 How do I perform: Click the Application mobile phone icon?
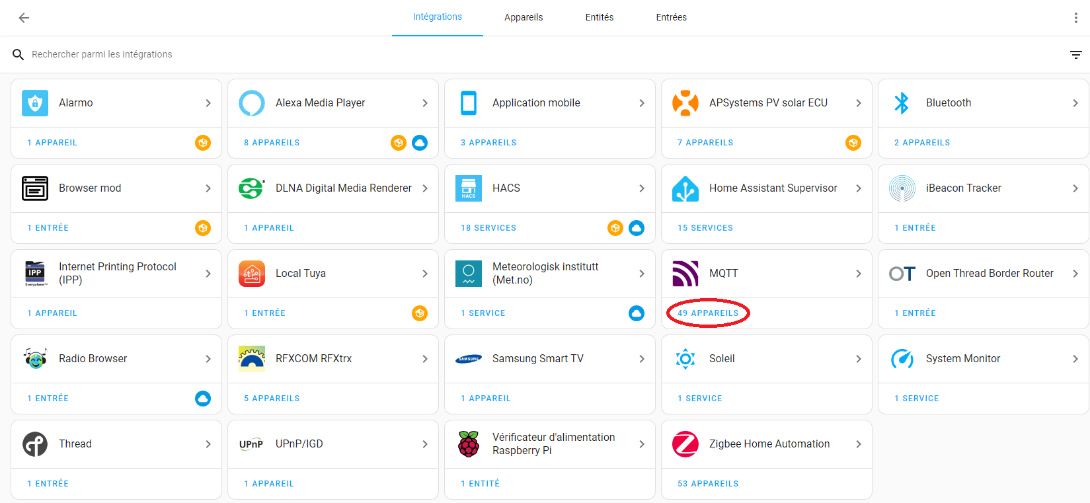469,103
